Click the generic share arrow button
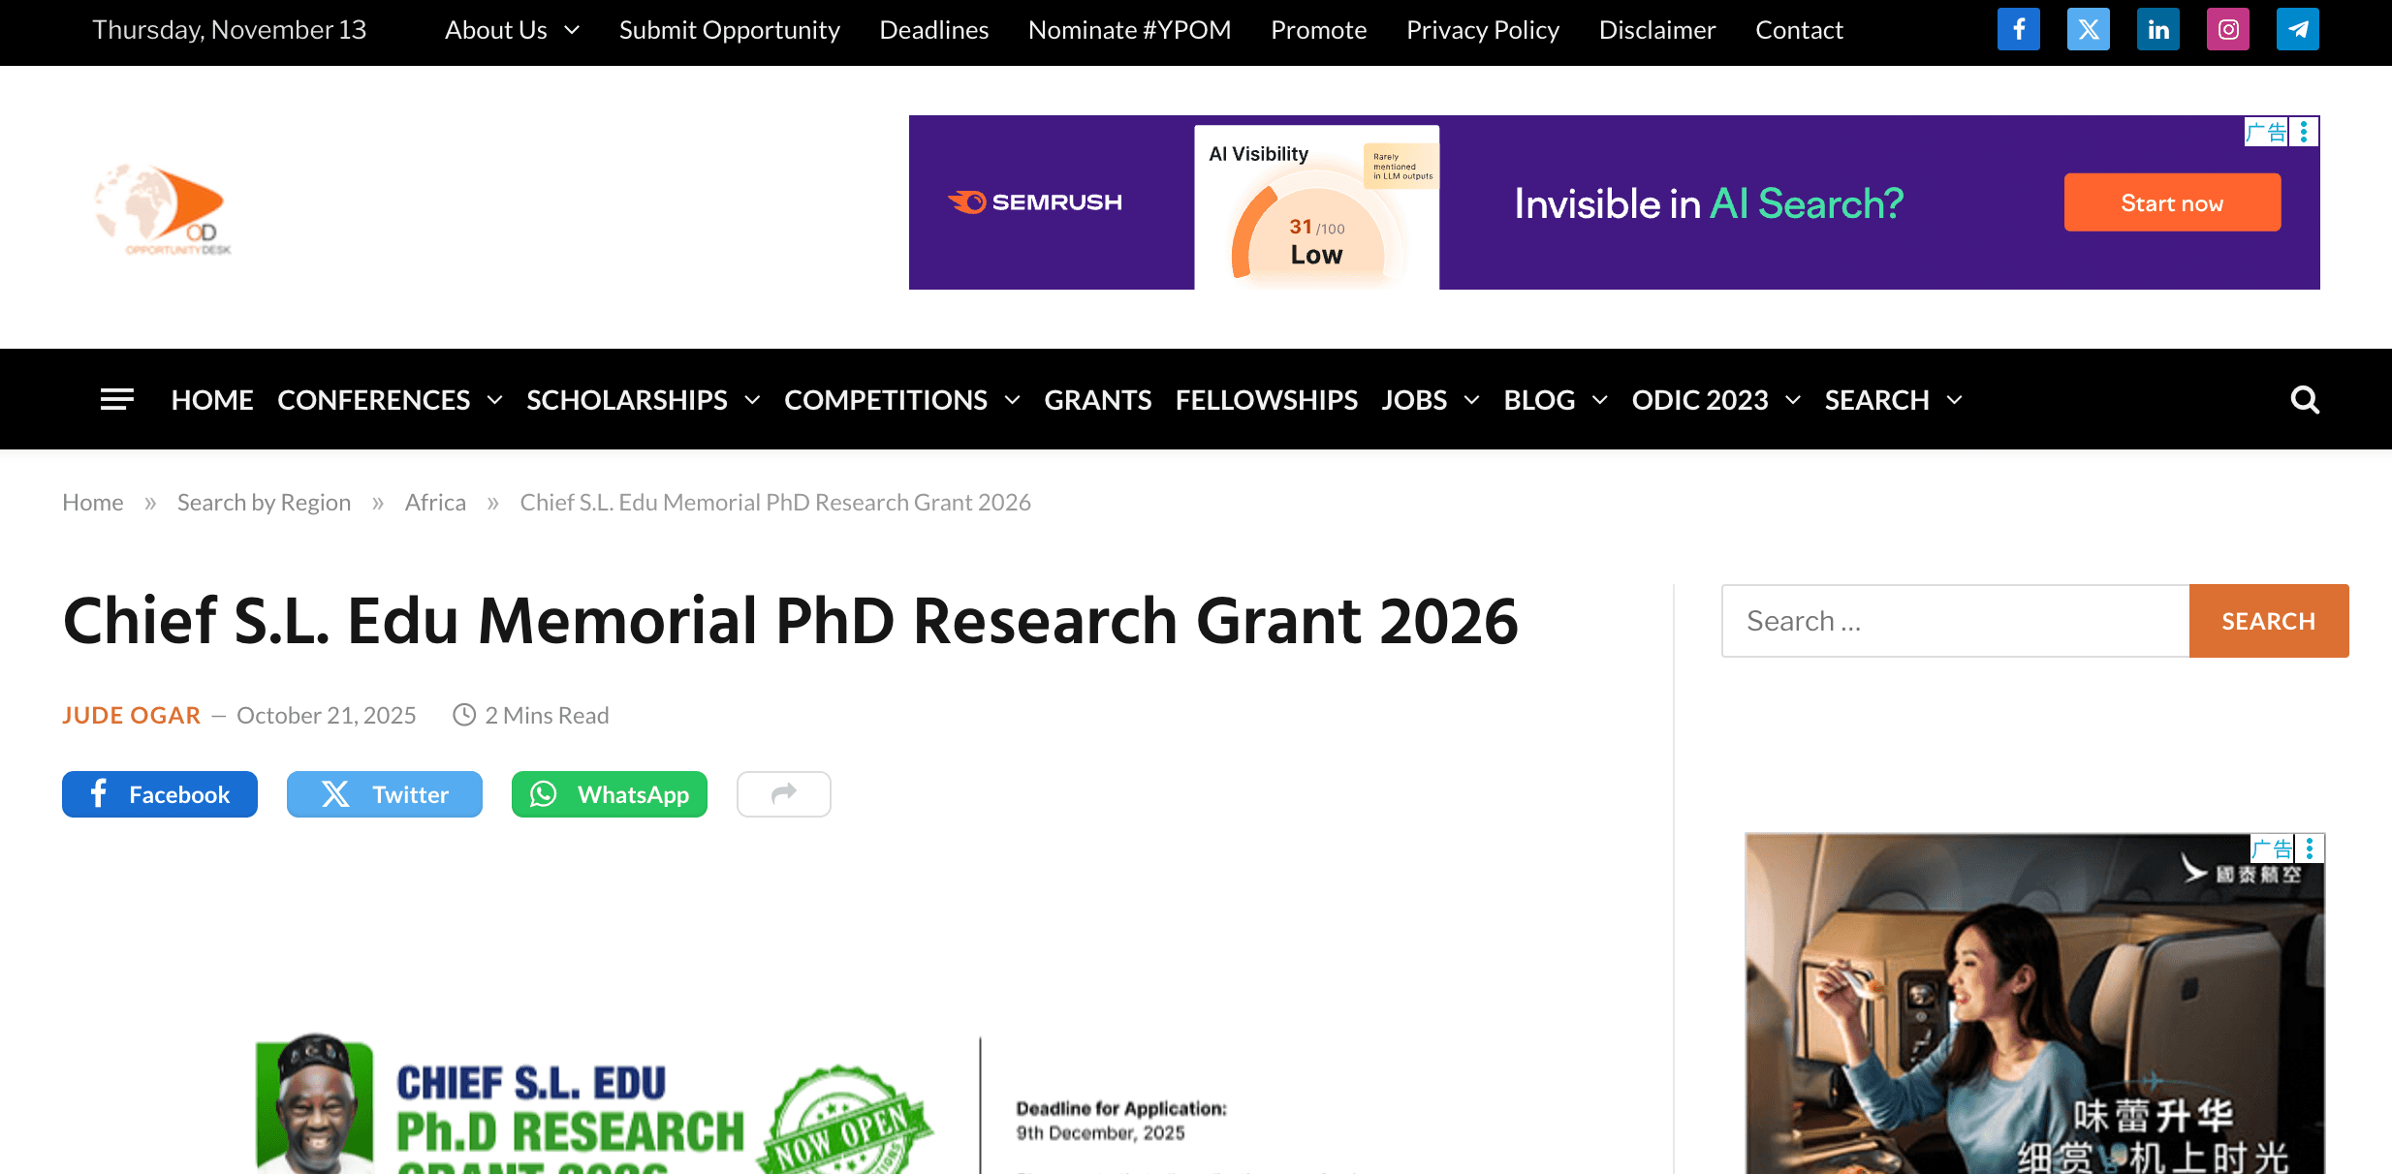The height and width of the screenshot is (1174, 2392). pyautogui.click(x=783, y=794)
